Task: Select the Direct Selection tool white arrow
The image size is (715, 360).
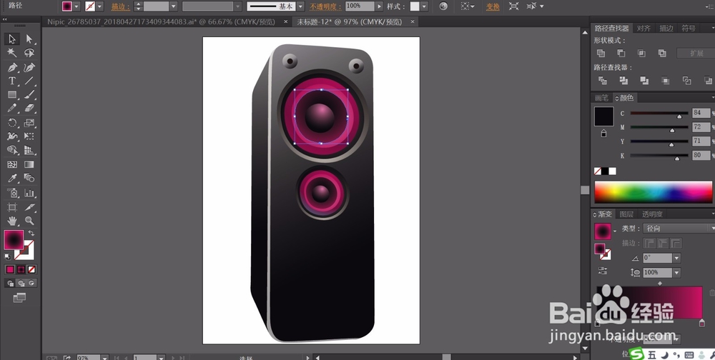Action: pos(29,39)
